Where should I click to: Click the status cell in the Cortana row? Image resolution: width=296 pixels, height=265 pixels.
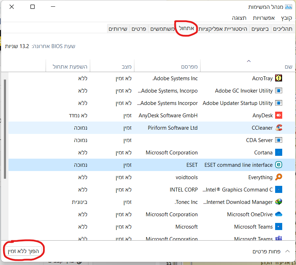point(123,153)
